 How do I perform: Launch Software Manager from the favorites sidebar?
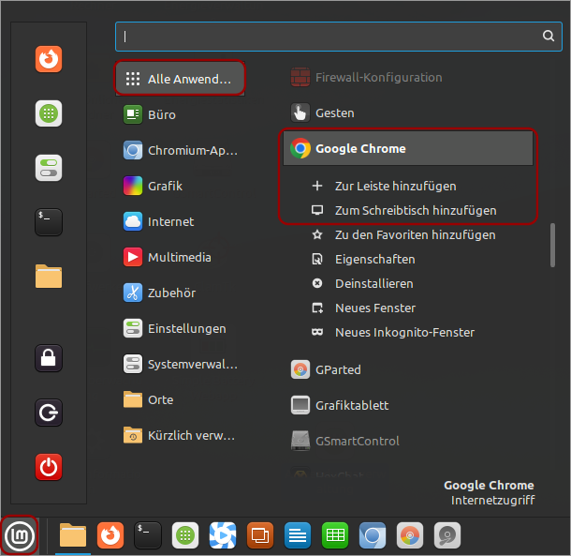click(x=49, y=113)
